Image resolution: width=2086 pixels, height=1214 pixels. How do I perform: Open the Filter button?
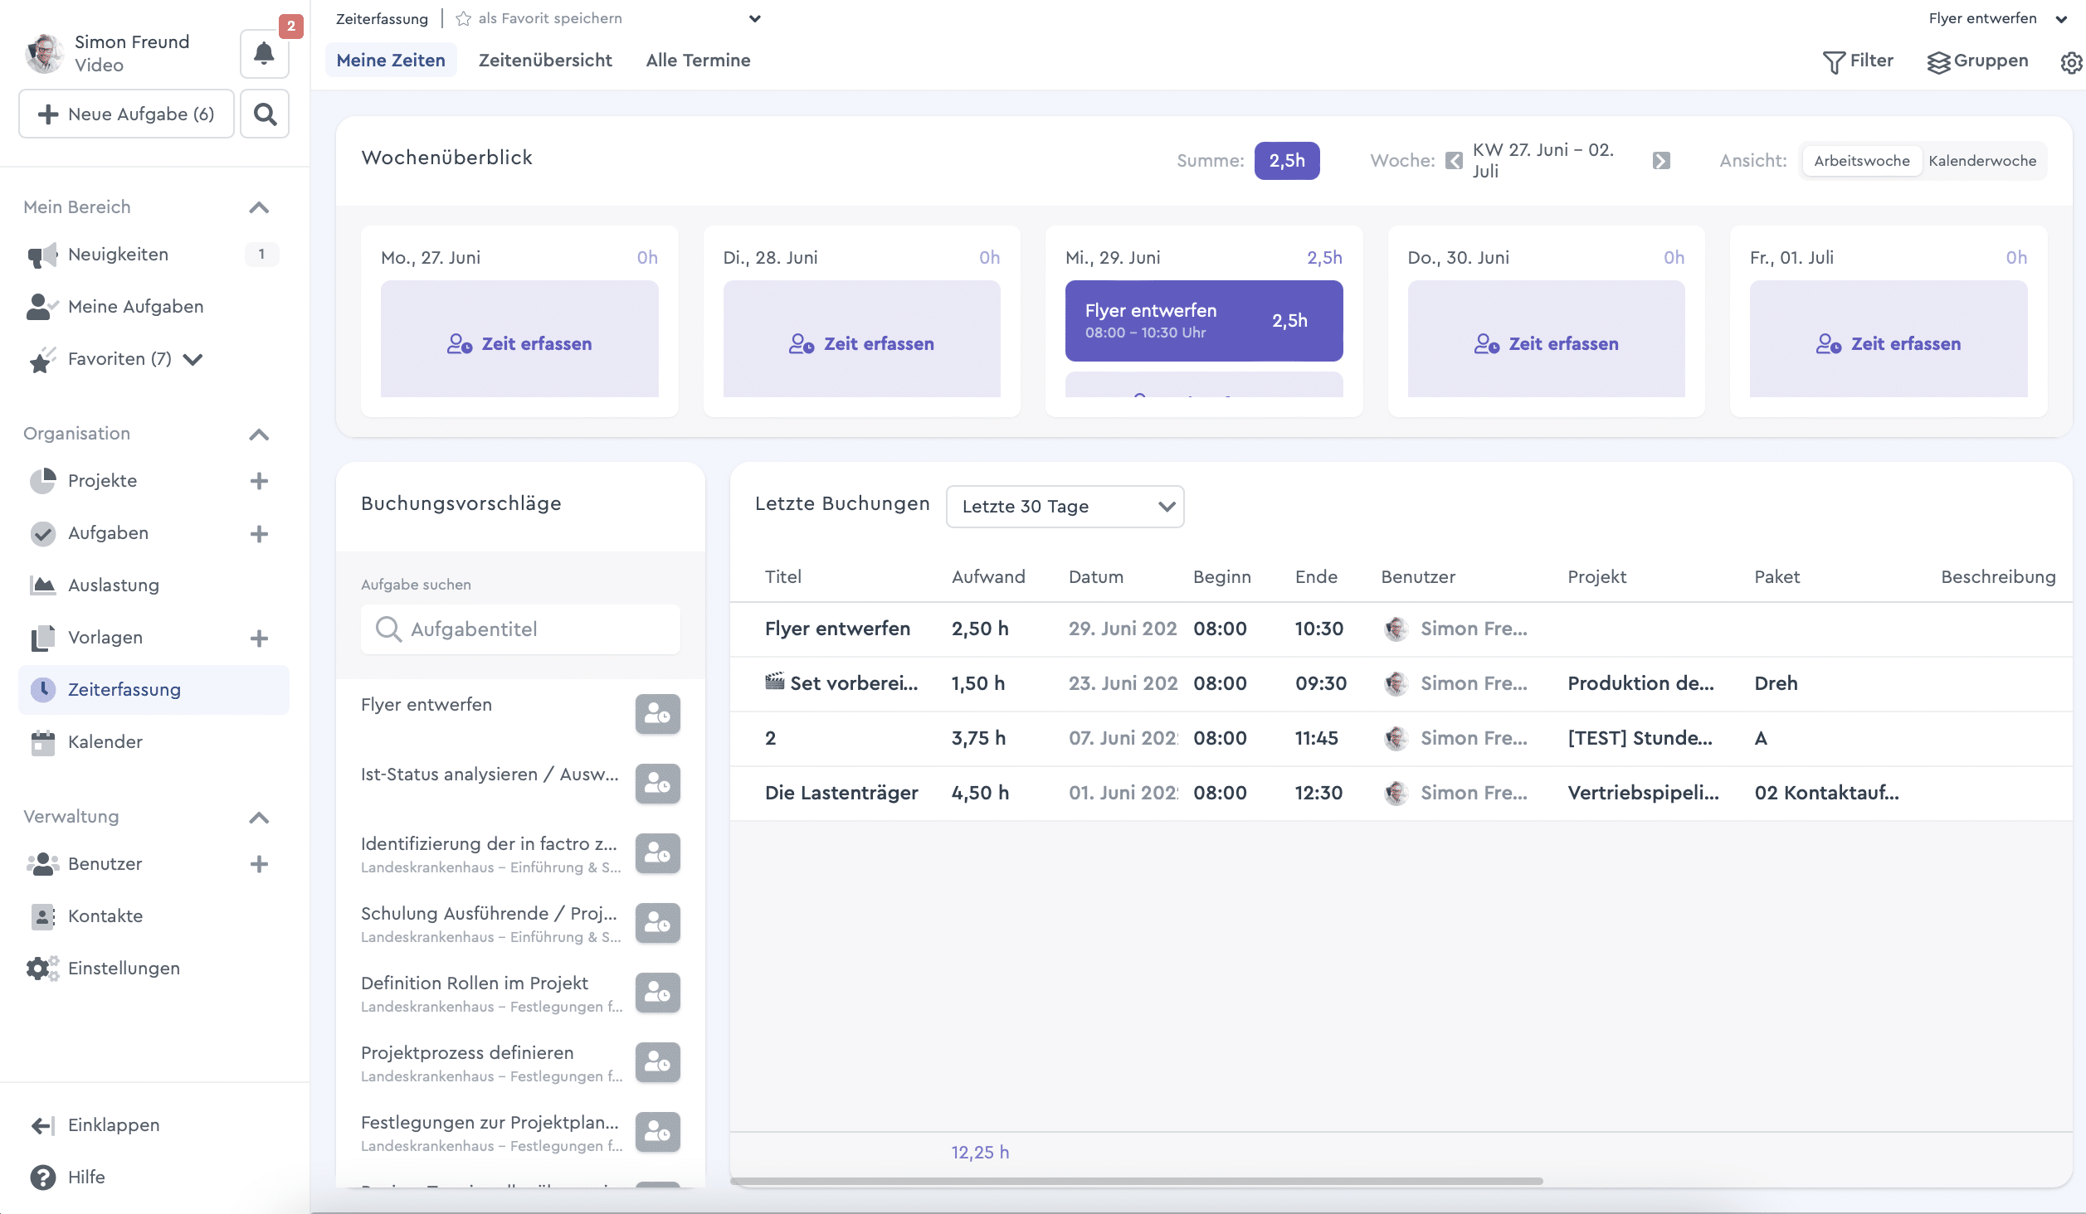coord(1858,61)
